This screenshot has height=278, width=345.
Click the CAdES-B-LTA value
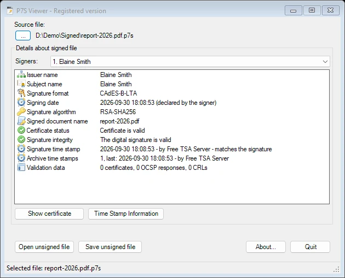click(118, 93)
